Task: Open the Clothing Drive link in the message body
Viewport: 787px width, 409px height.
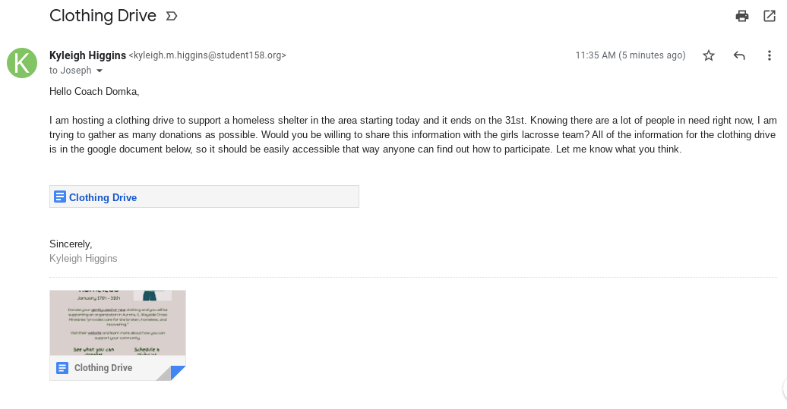Action: 103,197
